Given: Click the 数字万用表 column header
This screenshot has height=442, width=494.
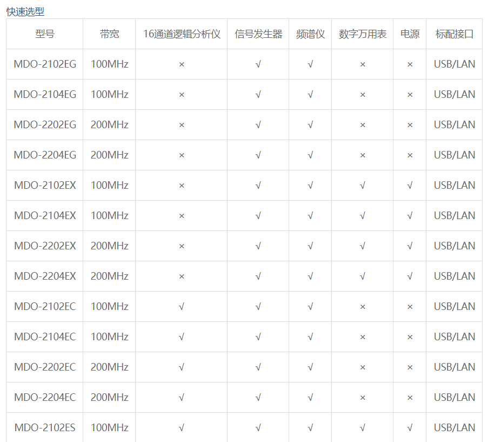Looking at the screenshot, I should [x=363, y=34].
